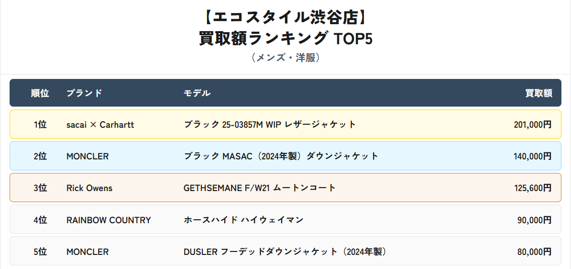This screenshot has width=571, height=269.
Task: Select the GETHSEMANE F/W21 ムートンコート model
Action: point(259,188)
